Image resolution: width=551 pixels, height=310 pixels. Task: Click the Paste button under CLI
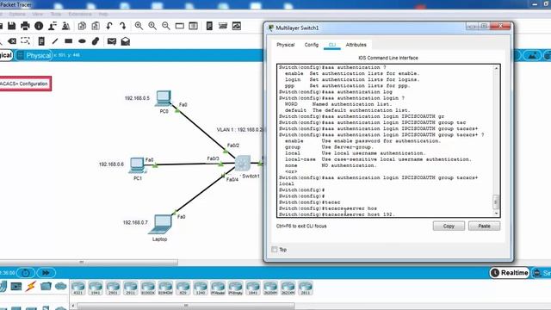[x=484, y=226]
